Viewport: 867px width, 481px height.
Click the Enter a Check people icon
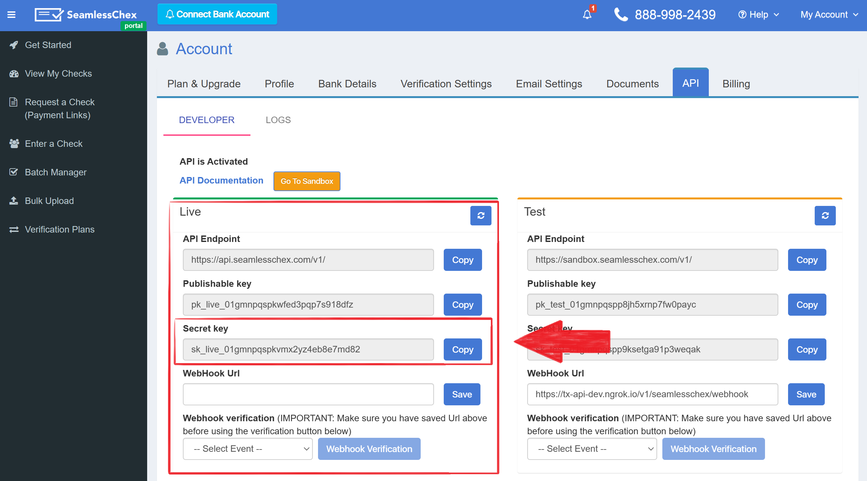14,144
